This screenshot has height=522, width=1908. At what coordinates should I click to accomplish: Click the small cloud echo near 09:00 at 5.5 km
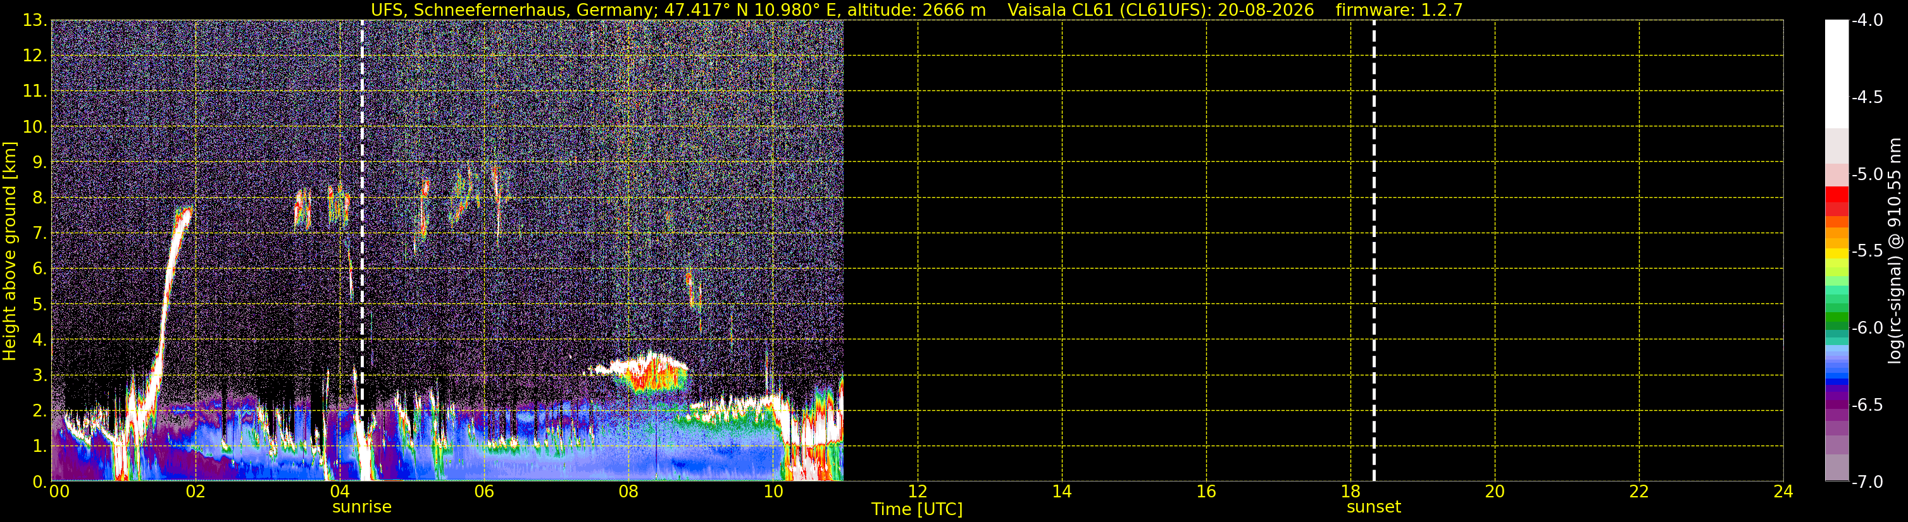(x=694, y=290)
